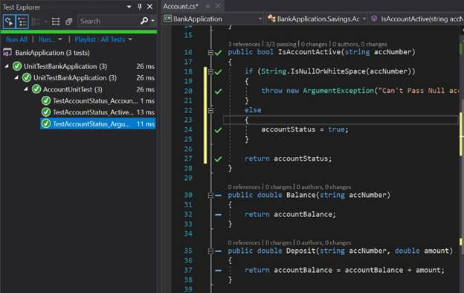The height and width of the screenshot is (293, 464).
Task: Pin the Account.cs tab
Action: 207,6
